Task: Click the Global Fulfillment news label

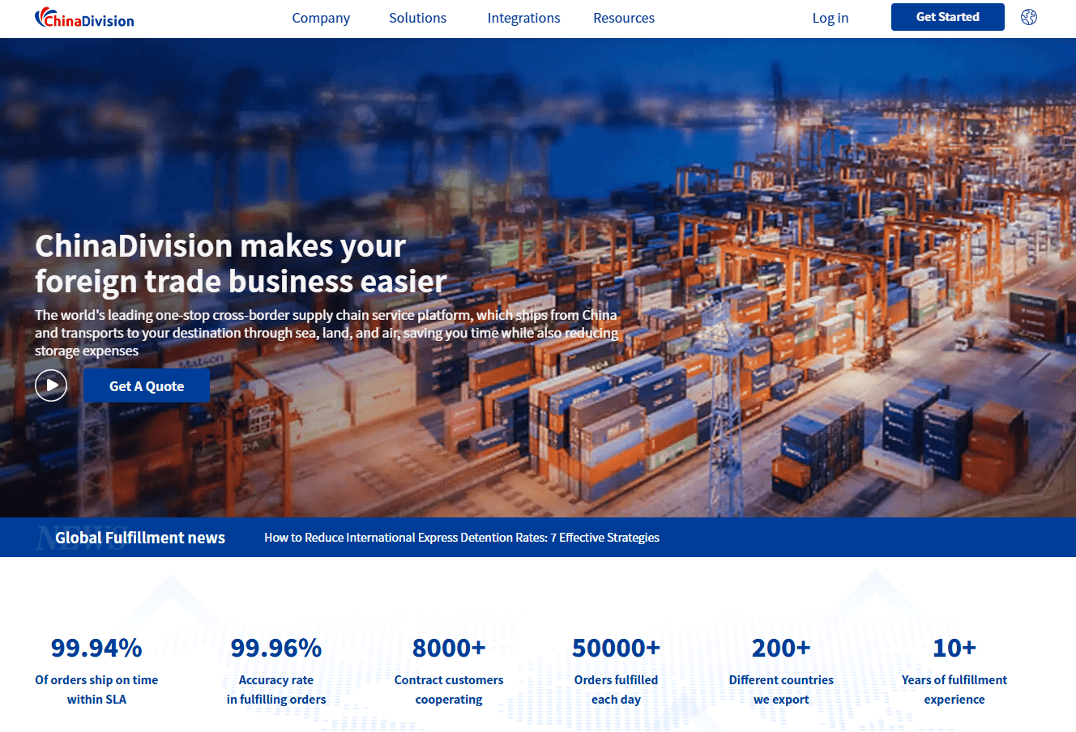Action: [x=139, y=538]
